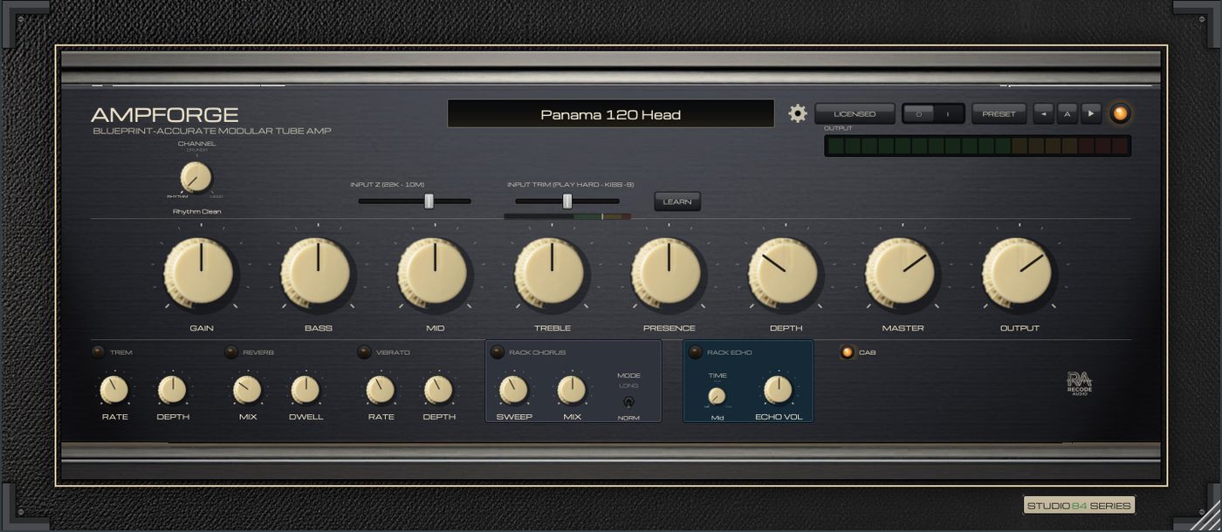Enable the REVERB effect LED
This screenshot has height=532, width=1222.
coord(231,352)
